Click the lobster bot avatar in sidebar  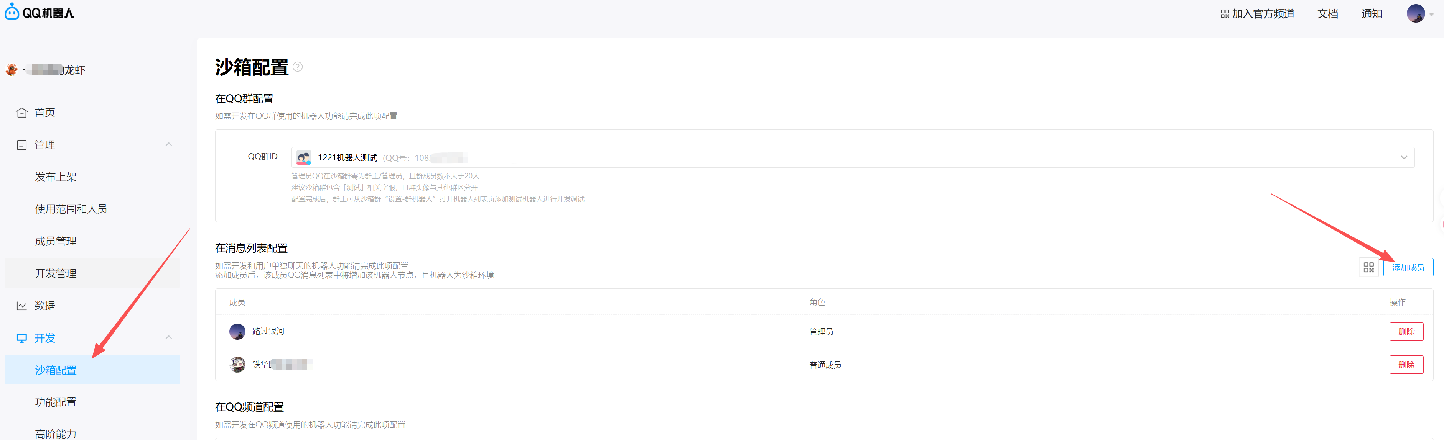(11, 70)
